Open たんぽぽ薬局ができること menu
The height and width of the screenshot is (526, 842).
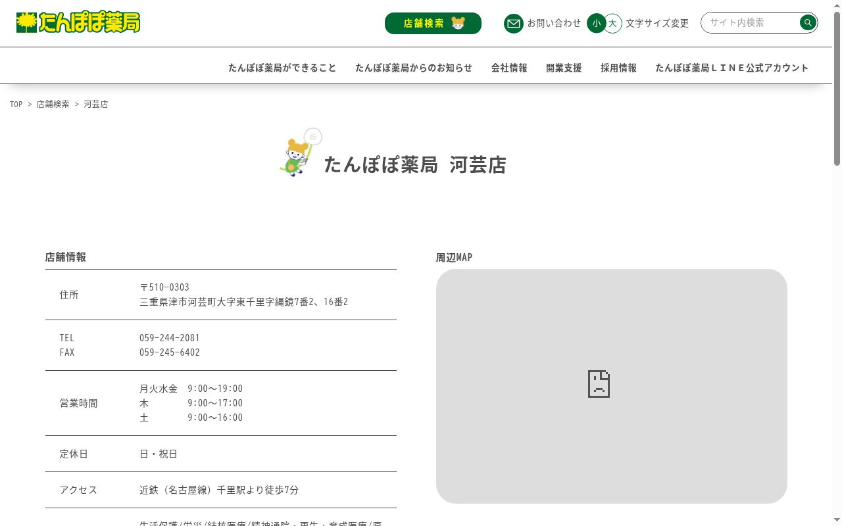(x=282, y=68)
